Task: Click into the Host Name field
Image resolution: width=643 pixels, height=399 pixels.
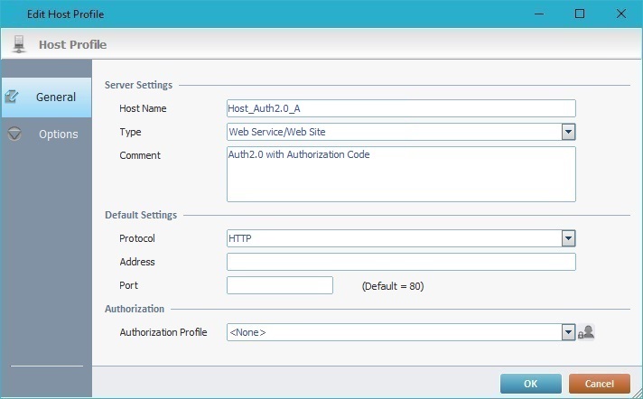Action: coord(401,108)
